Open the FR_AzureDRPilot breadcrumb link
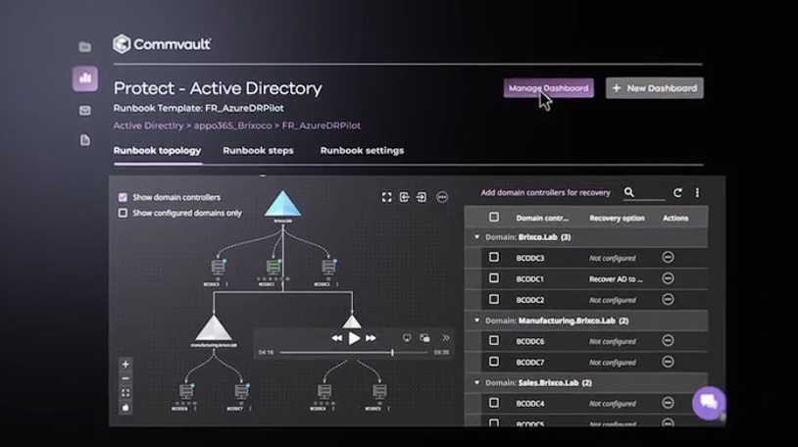This screenshot has width=798, height=447. 322,125
